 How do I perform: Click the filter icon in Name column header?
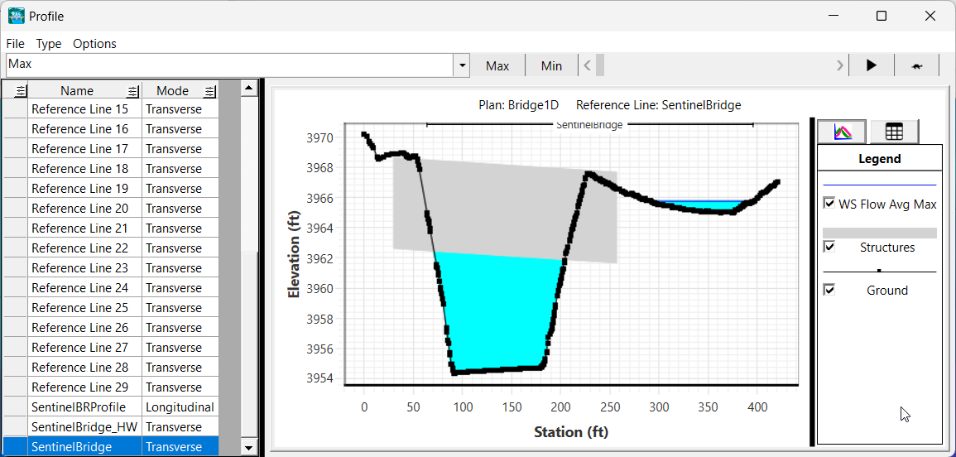132,91
